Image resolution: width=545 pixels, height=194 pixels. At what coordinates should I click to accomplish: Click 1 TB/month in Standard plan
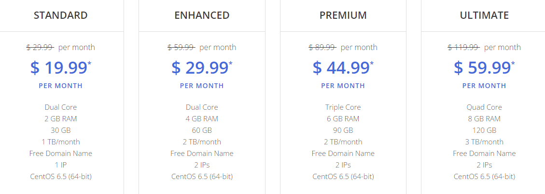coord(60,142)
